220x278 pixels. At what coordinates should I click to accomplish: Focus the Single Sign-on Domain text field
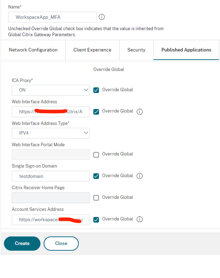coord(50,176)
